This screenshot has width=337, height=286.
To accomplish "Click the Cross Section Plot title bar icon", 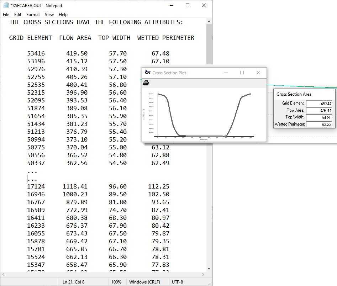I will coord(147,73).
